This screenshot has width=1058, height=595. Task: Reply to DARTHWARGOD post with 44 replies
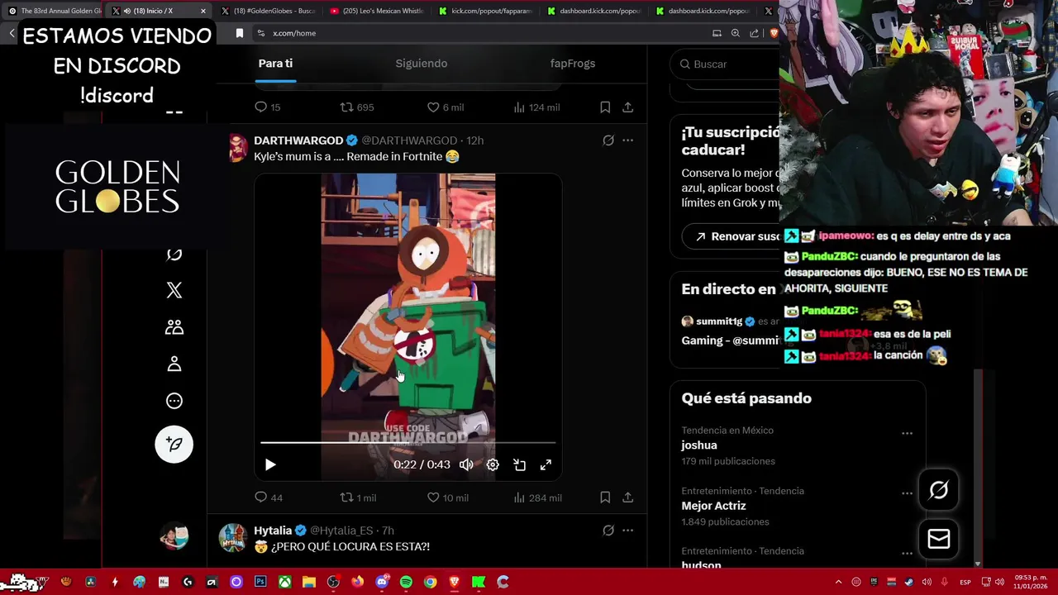(x=269, y=497)
